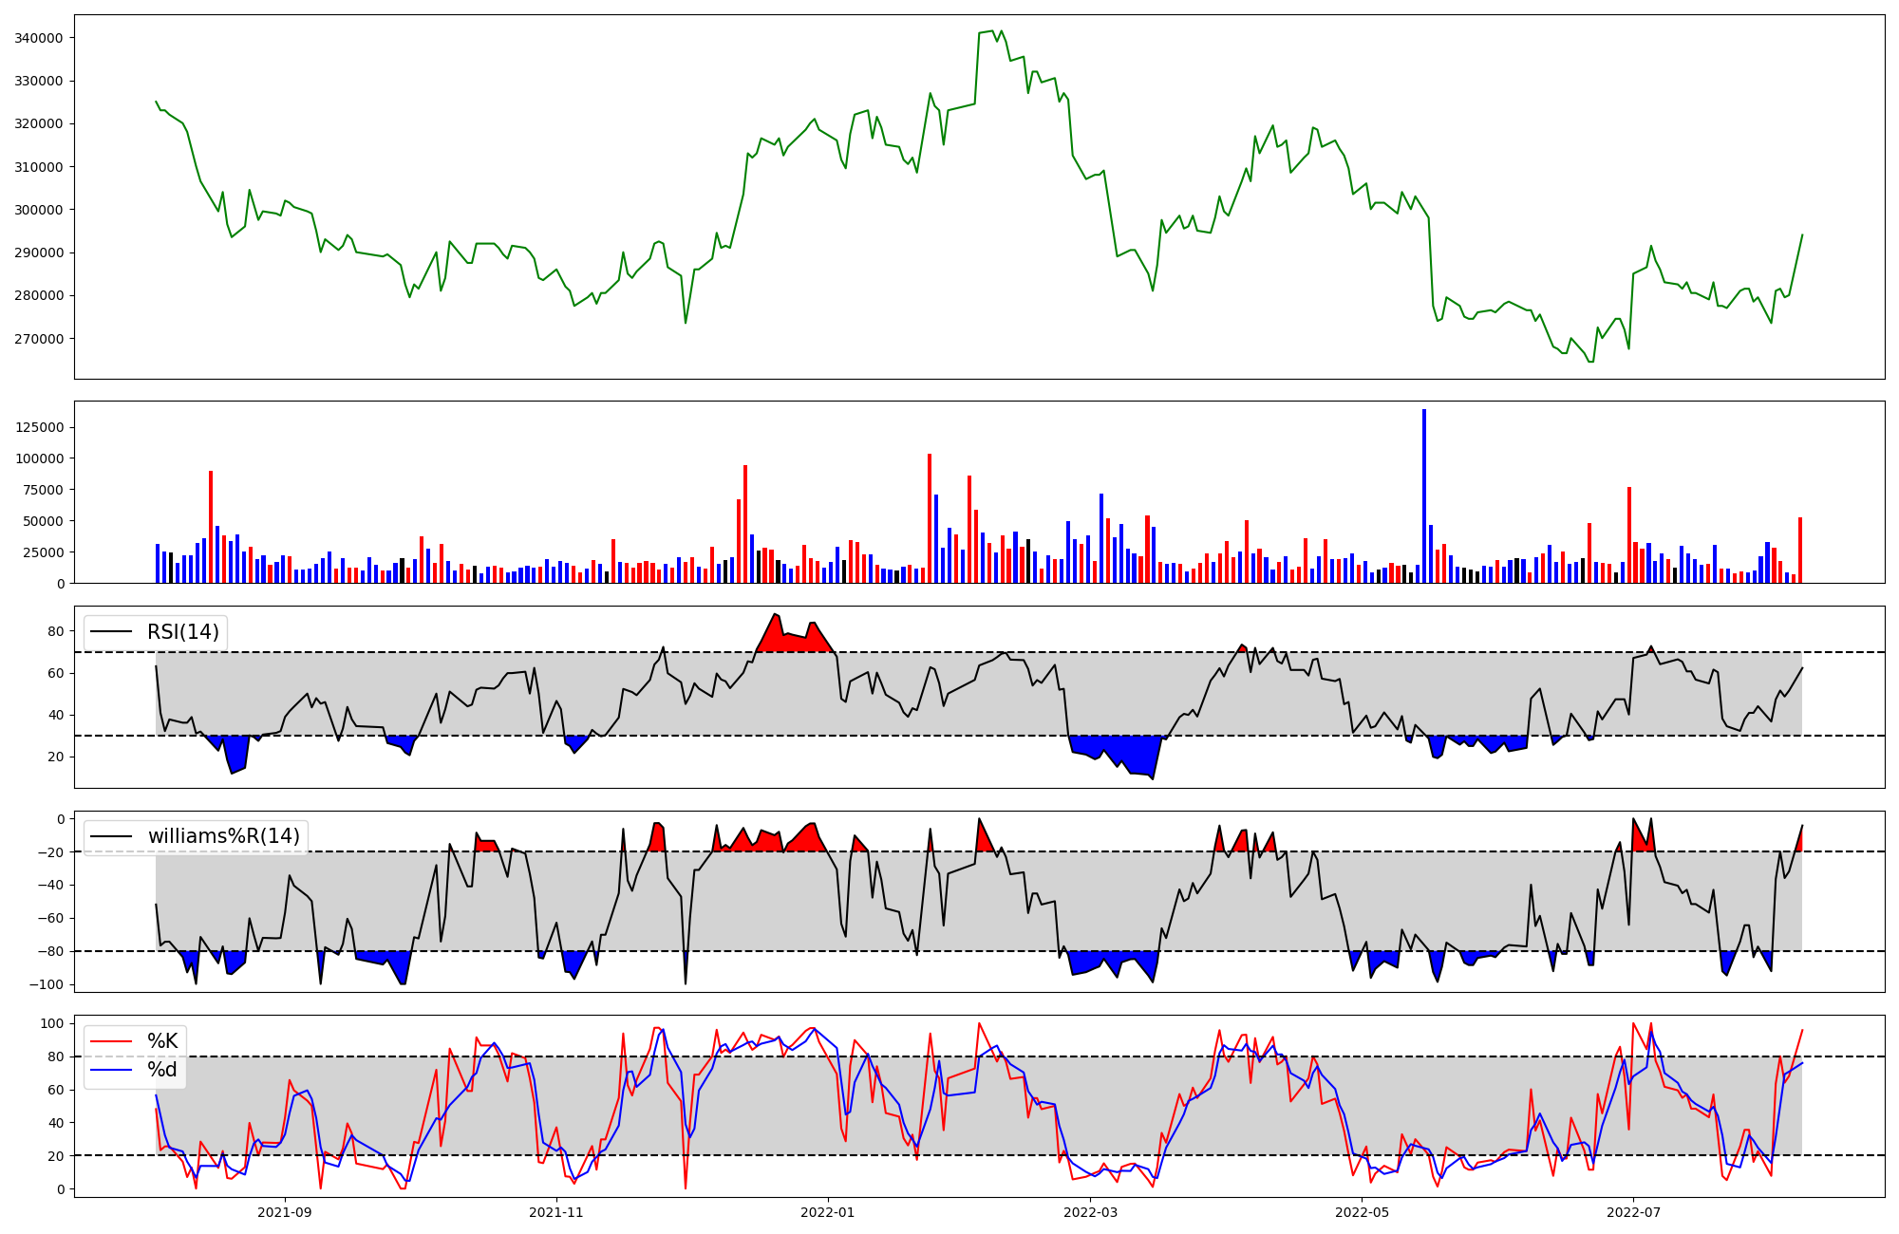Image resolution: width=1899 pixels, height=1234 pixels.
Task: Click the highest peak of the green price line
Action: [x=992, y=30]
